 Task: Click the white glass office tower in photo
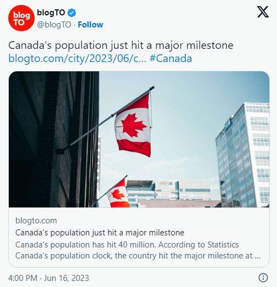242,156
